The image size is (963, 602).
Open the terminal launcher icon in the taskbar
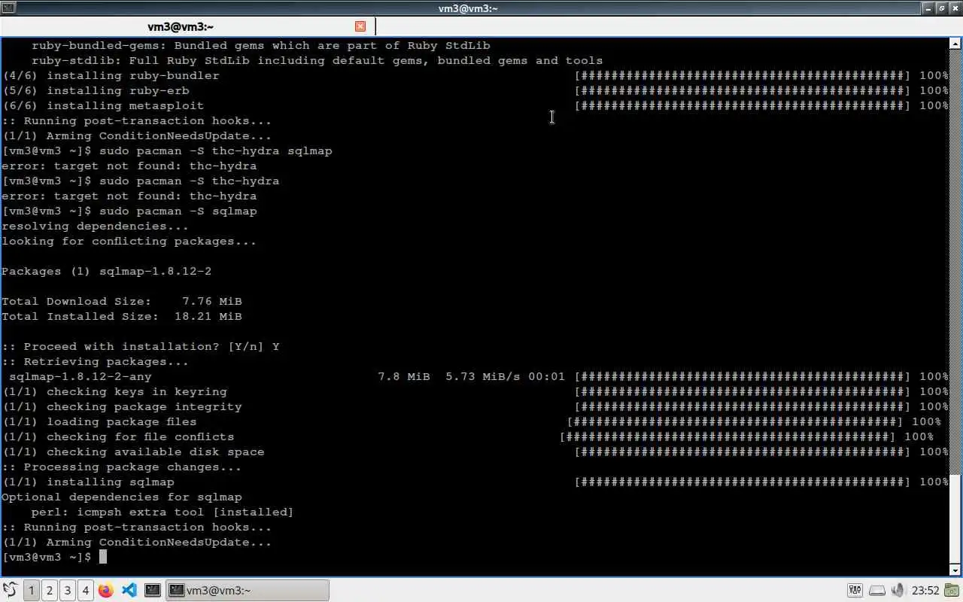(x=153, y=590)
